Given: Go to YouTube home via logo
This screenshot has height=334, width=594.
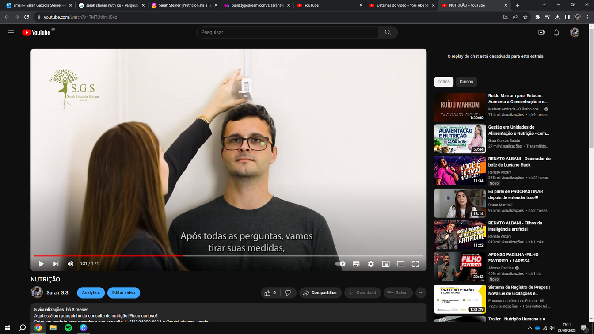Looking at the screenshot, I should pyautogui.click(x=36, y=32).
